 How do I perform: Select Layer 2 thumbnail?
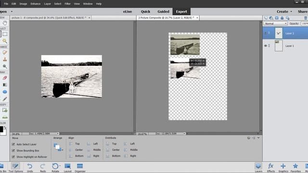pyautogui.click(x=279, y=33)
